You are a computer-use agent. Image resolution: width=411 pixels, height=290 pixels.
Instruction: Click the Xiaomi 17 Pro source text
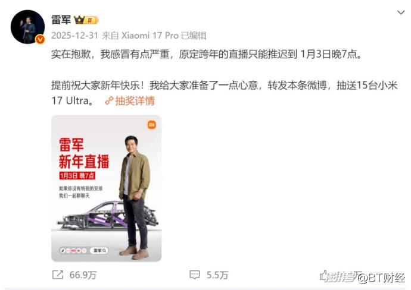coord(150,36)
